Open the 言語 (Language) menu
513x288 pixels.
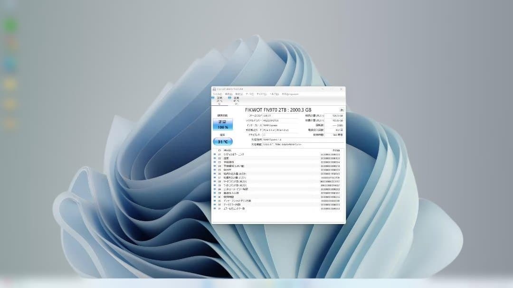coord(289,94)
